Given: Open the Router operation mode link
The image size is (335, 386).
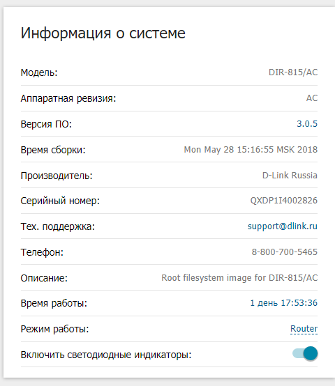Looking at the screenshot, I should click(304, 329).
